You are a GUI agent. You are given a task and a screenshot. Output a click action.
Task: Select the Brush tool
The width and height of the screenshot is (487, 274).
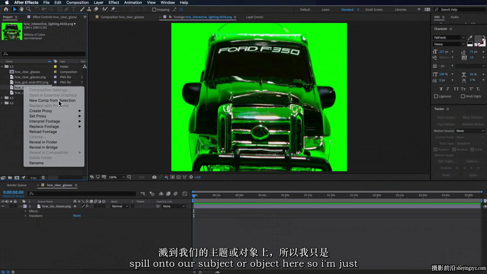click(x=82, y=9)
